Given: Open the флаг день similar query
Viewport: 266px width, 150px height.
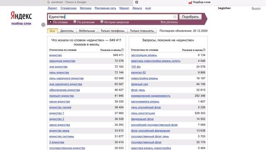Looking at the screenshot, I should pos(138,90).
